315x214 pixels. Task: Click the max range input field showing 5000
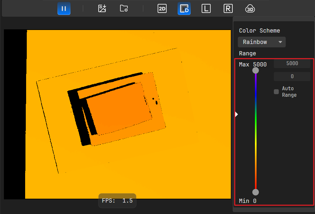292,64
